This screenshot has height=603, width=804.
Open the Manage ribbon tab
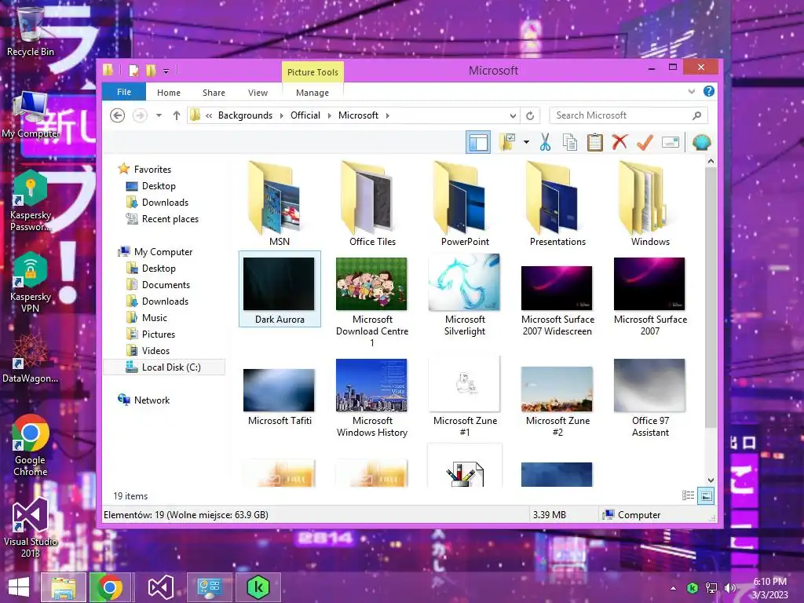(312, 93)
